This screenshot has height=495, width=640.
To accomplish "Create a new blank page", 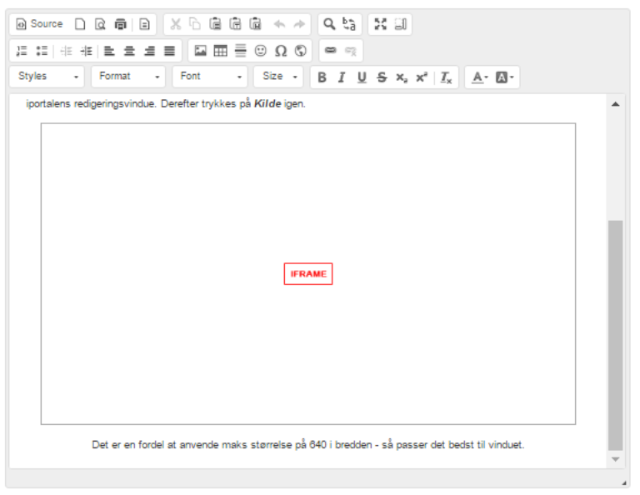I will click(x=80, y=24).
